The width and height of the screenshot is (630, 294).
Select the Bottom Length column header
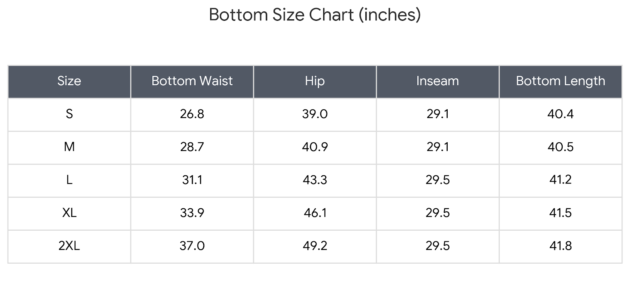click(560, 81)
